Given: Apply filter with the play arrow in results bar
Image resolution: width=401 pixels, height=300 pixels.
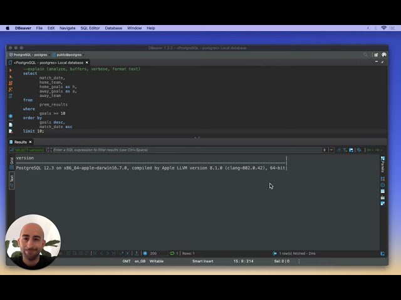Looking at the screenshot, I should [x=325, y=150].
